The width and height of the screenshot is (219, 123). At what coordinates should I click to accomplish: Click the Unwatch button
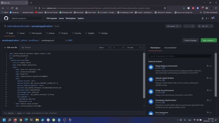pyautogui.click(x=172, y=26)
